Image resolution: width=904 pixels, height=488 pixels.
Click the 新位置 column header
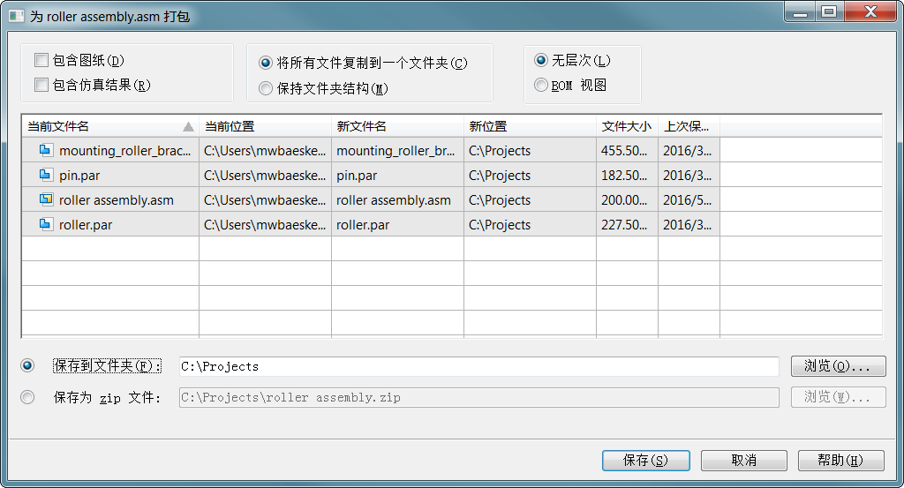tap(529, 126)
